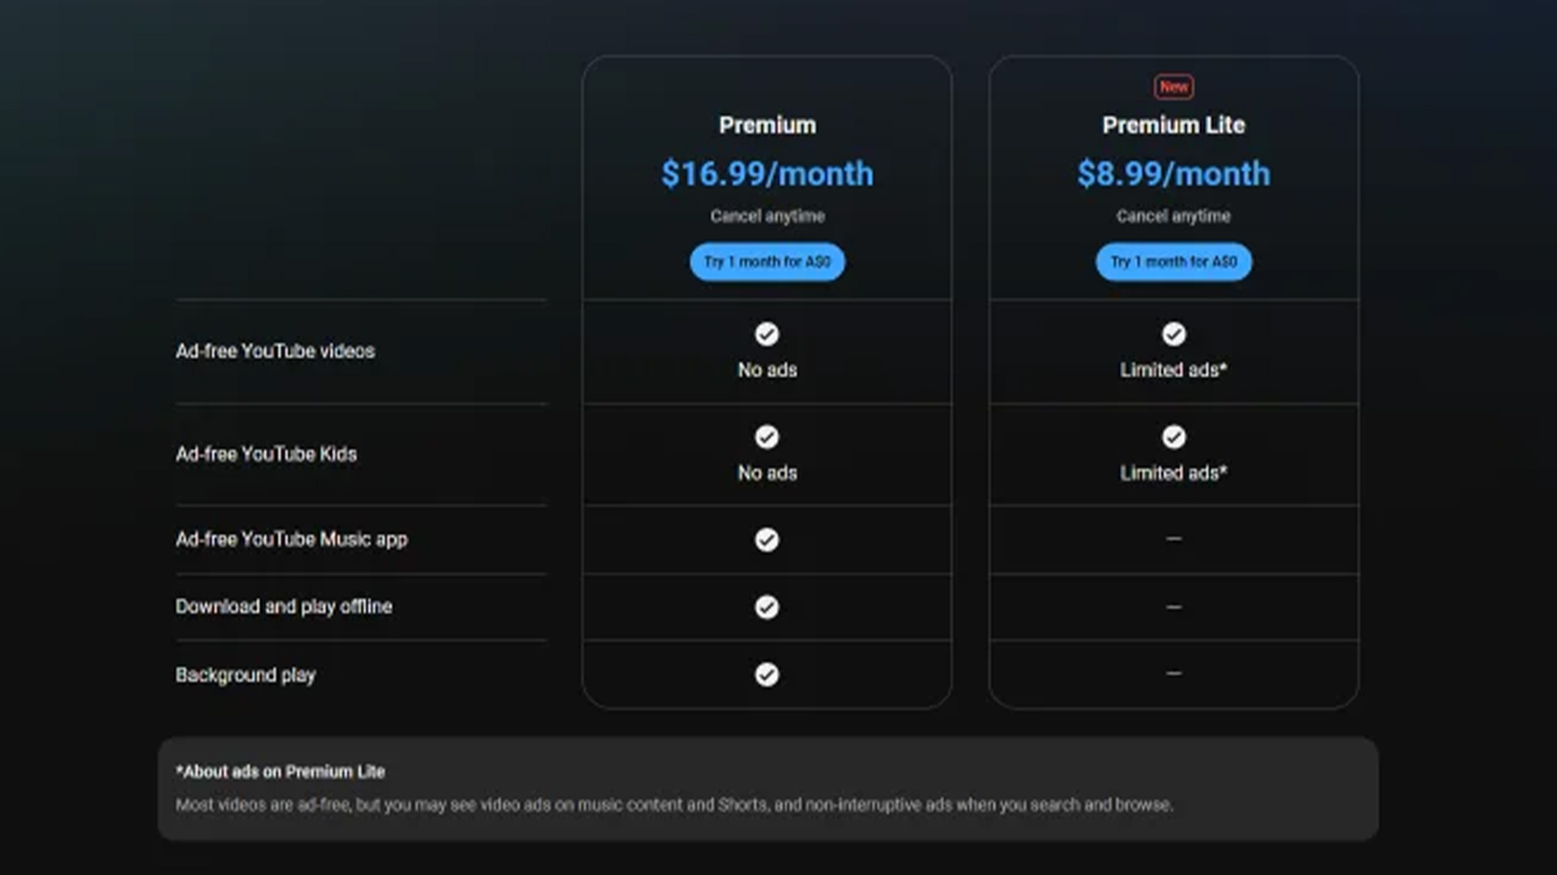Click the Premium Lite checkmark for ad-free YouTube videos
The image size is (1557, 875).
(1173, 334)
